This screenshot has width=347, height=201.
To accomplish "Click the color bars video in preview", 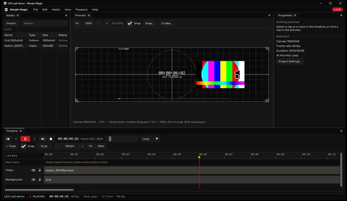I will [220, 75].
